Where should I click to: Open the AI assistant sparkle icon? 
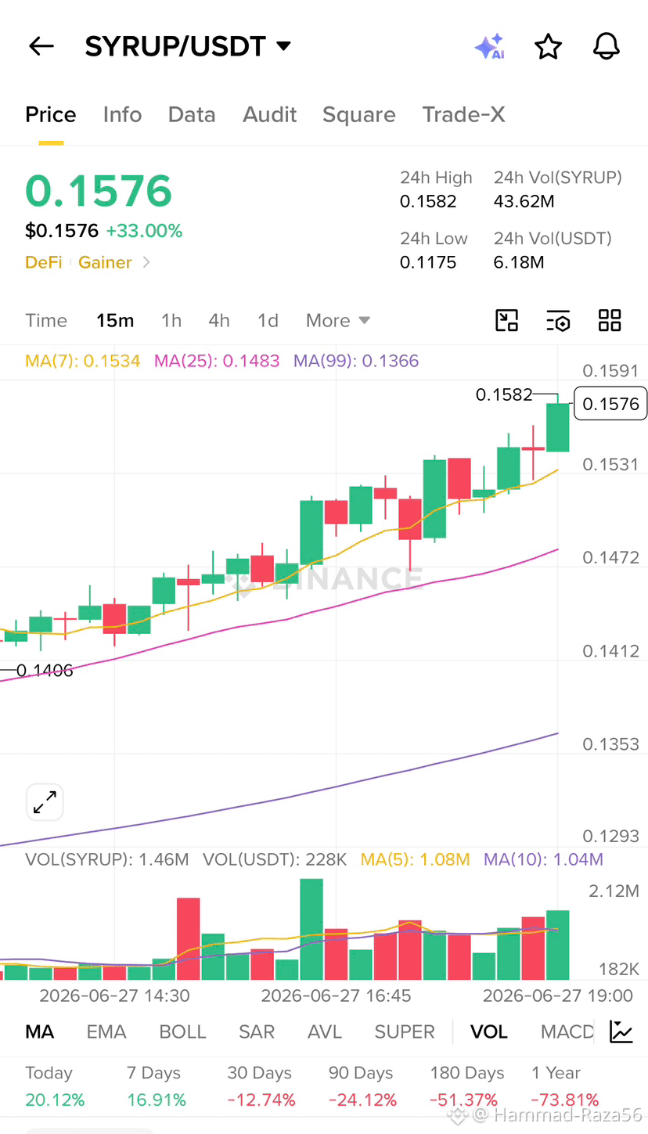tap(489, 47)
